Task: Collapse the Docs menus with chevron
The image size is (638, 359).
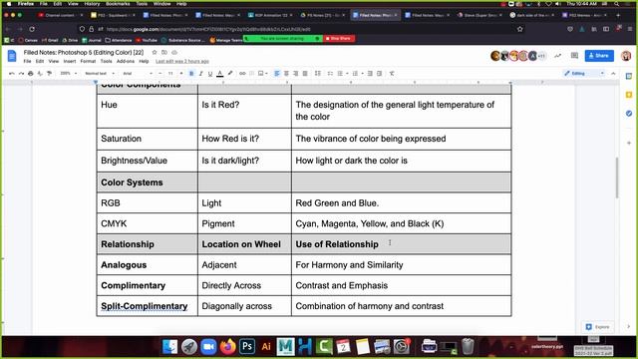Action: coord(613,73)
